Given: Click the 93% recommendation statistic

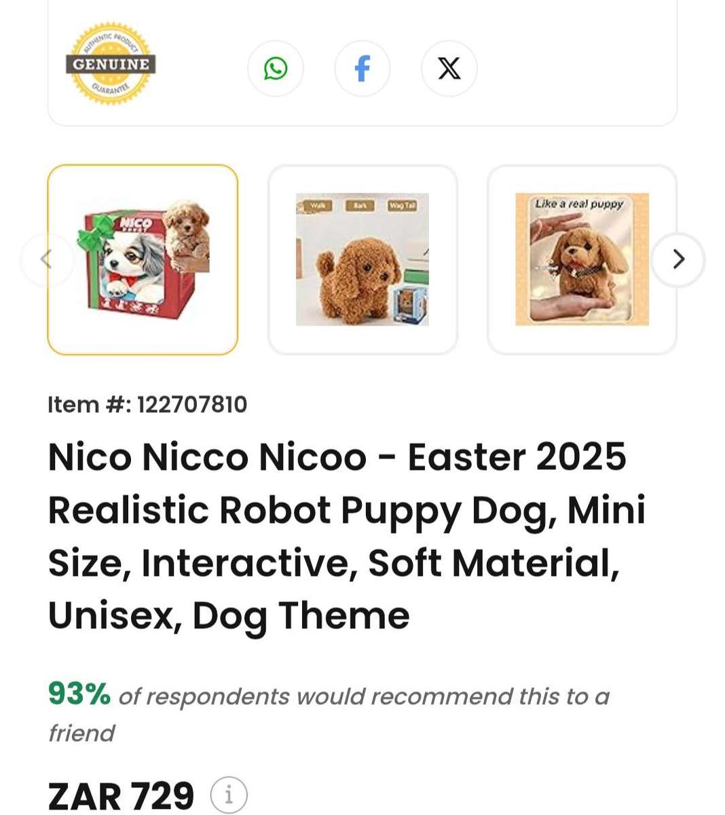Looking at the screenshot, I should coord(77,695).
